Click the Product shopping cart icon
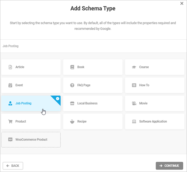The width and height of the screenshot is (187, 172). point(10,121)
